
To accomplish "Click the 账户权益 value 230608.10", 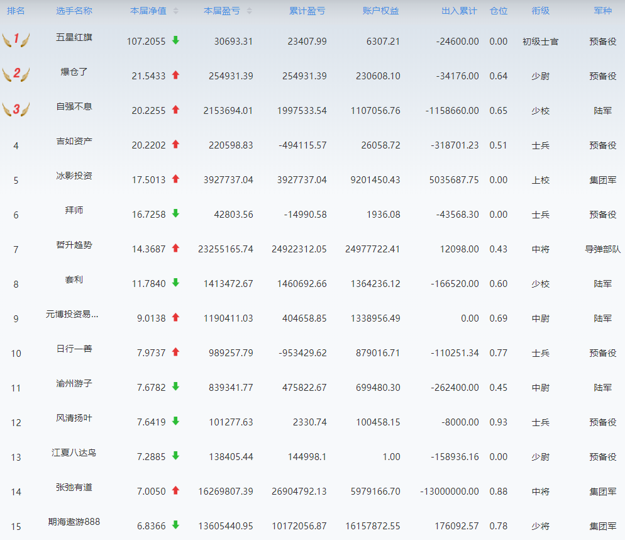I will (378, 76).
